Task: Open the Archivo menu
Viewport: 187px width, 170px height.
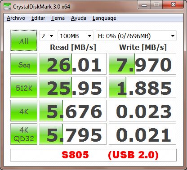Action: coord(16,18)
